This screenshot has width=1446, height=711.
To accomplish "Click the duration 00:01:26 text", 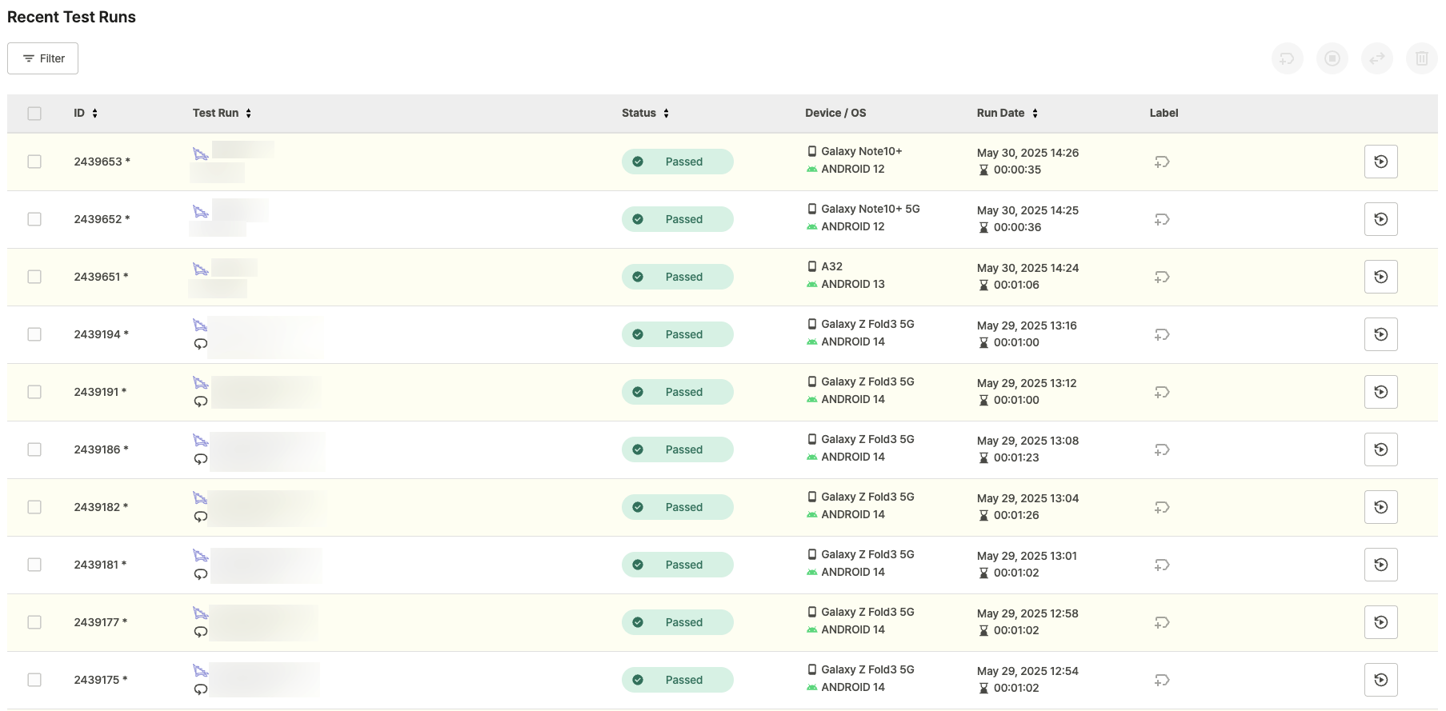I will tap(1016, 515).
